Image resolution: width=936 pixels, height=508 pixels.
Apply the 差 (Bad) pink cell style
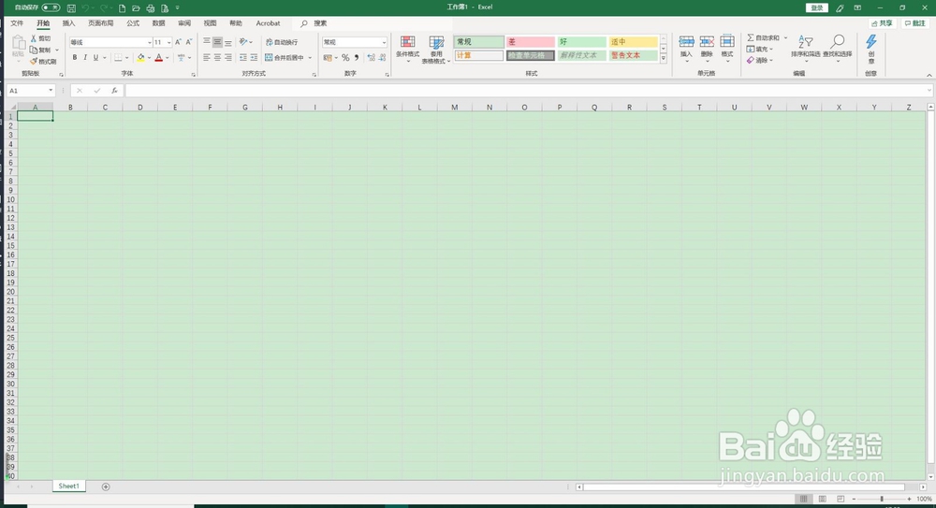[x=530, y=42]
